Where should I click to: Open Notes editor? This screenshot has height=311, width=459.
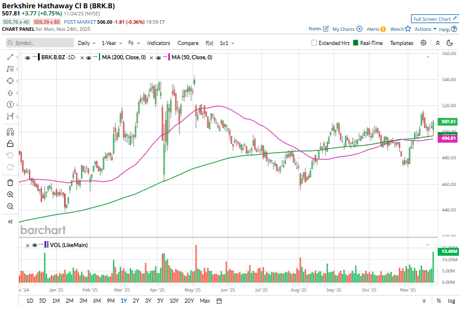coord(319,28)
